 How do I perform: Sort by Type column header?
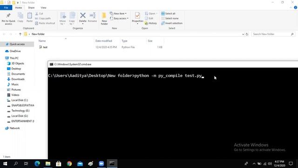[124, 41]
